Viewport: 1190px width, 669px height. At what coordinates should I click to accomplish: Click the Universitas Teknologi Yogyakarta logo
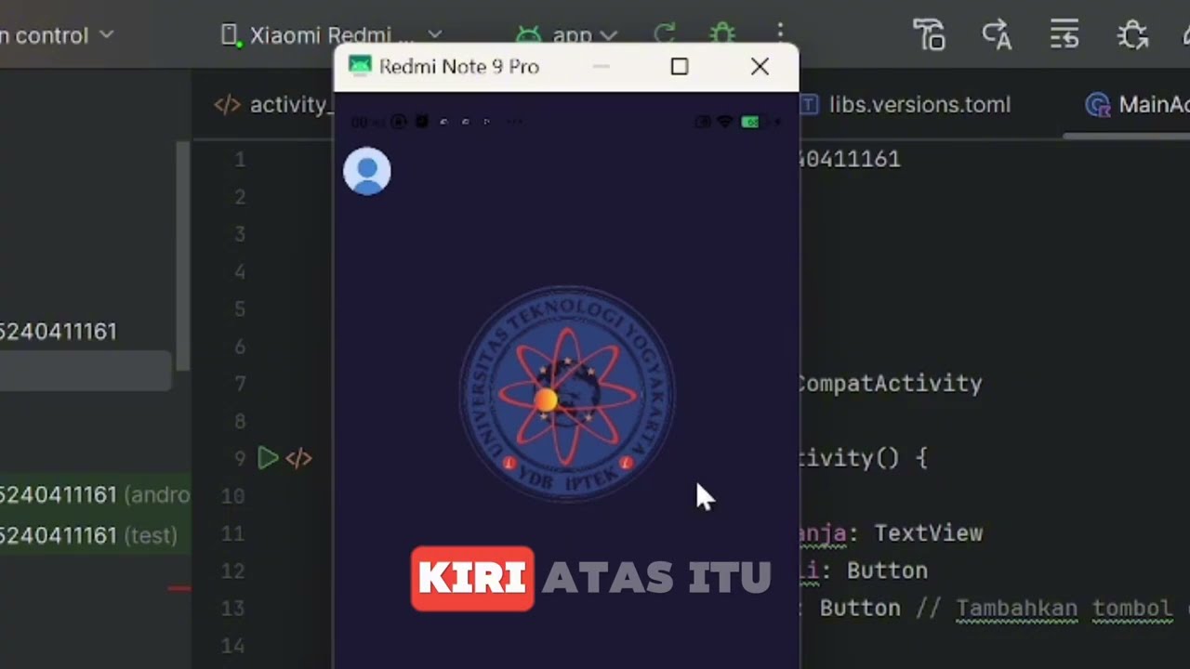click(x=566, y=393)
